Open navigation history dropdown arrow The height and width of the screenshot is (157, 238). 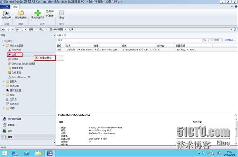click(x=13, y=30)
